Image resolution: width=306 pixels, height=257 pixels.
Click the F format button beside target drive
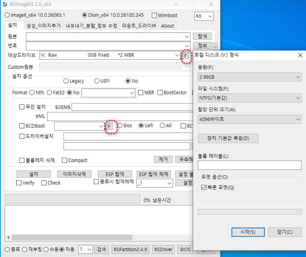click(185, 55)
